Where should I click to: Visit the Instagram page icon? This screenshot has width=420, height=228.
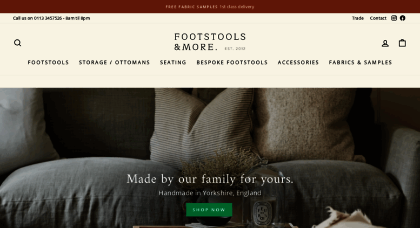[x=394, y=18]
